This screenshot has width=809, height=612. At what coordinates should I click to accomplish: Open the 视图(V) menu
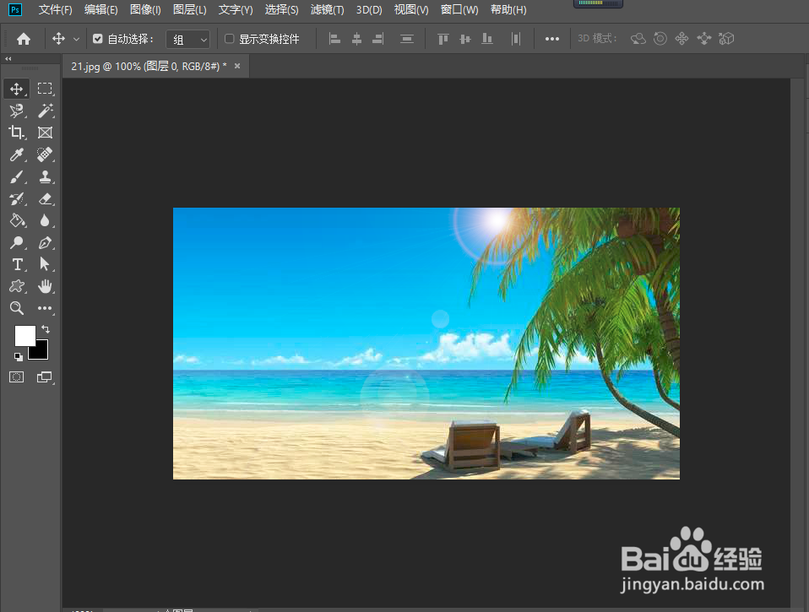(x=411, y=10)
